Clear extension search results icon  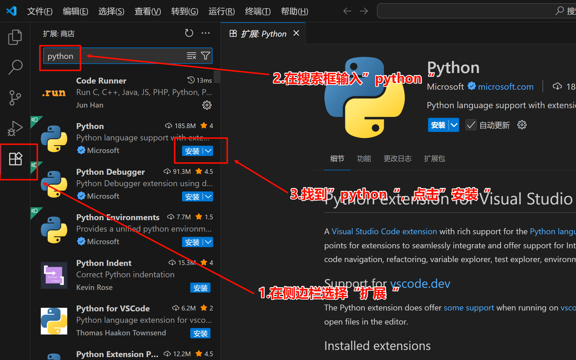tap(191, 56)
